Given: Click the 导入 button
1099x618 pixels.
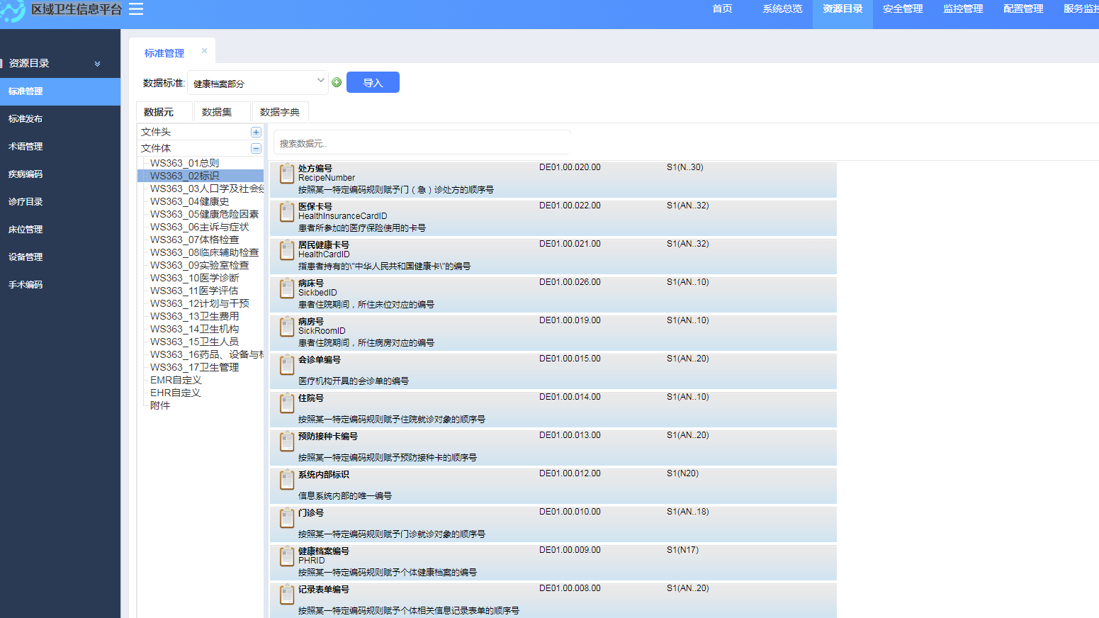Looking at the screenshot, I should point(373,82).
